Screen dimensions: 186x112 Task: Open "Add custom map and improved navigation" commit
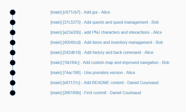pos(110,62)
